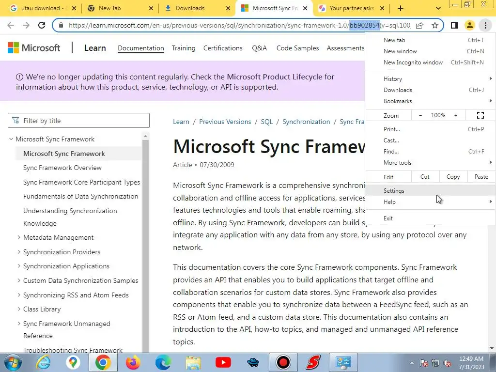The image size is (496, 372).
Task: Open More tools submenu
Action: click(431, 163)
